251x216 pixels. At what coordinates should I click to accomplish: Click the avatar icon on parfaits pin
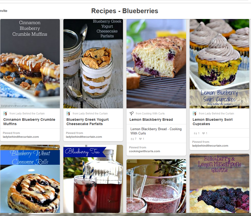[68, 114]
